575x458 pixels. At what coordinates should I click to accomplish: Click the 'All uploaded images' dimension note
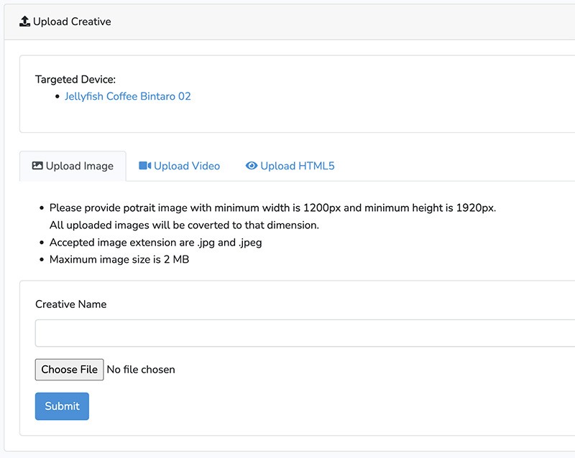[184, 225]
